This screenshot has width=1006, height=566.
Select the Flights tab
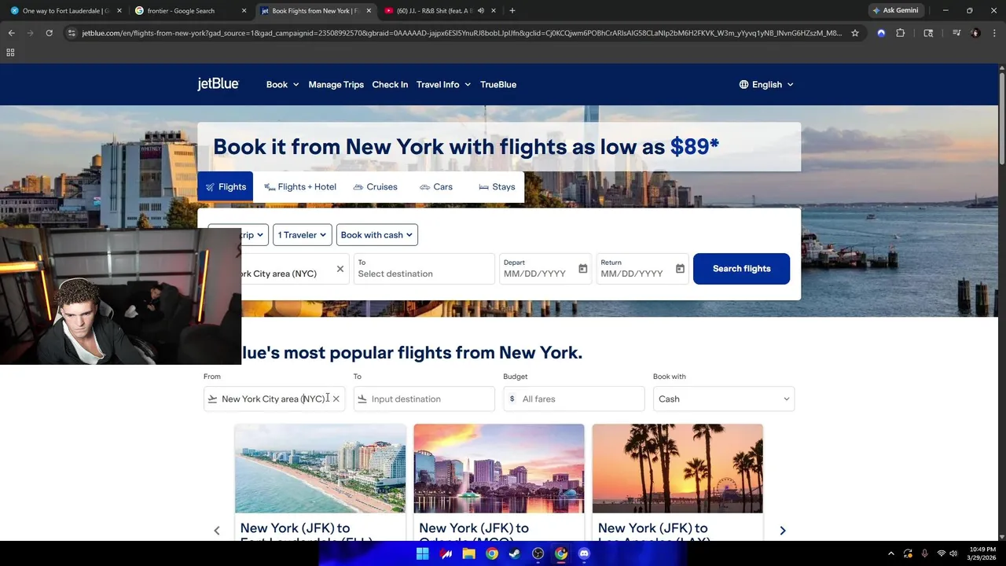pos(226,187)
